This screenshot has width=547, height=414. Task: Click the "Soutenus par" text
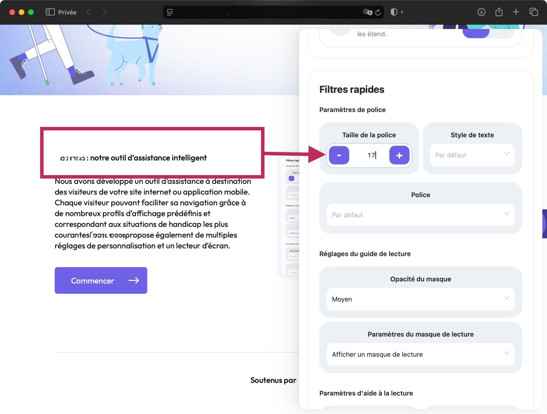pyautogui.click(x=273, y=380)
